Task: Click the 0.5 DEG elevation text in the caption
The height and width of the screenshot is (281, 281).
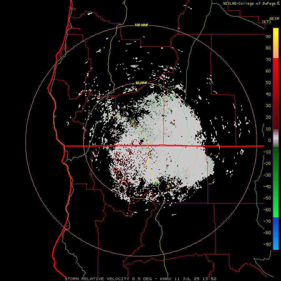Action: [142, 279]
